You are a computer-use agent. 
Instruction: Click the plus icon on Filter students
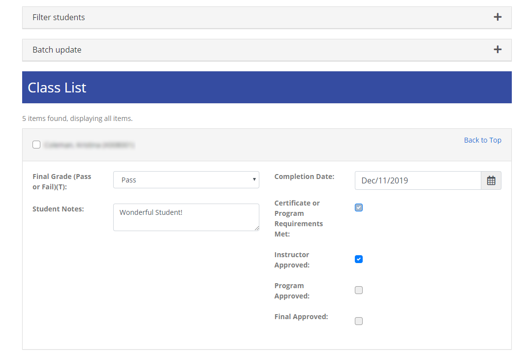[498, 17]
